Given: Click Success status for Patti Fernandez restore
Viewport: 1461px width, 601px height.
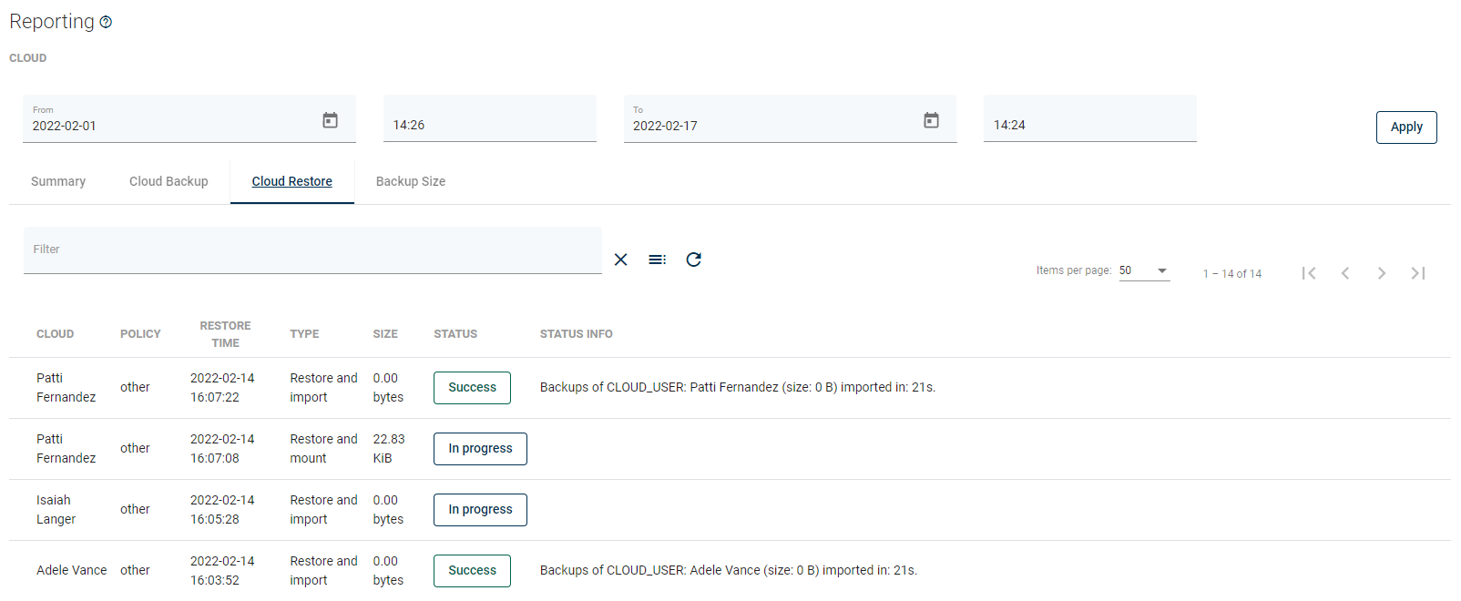Looking at the screenshot, I should coord(472,387).
